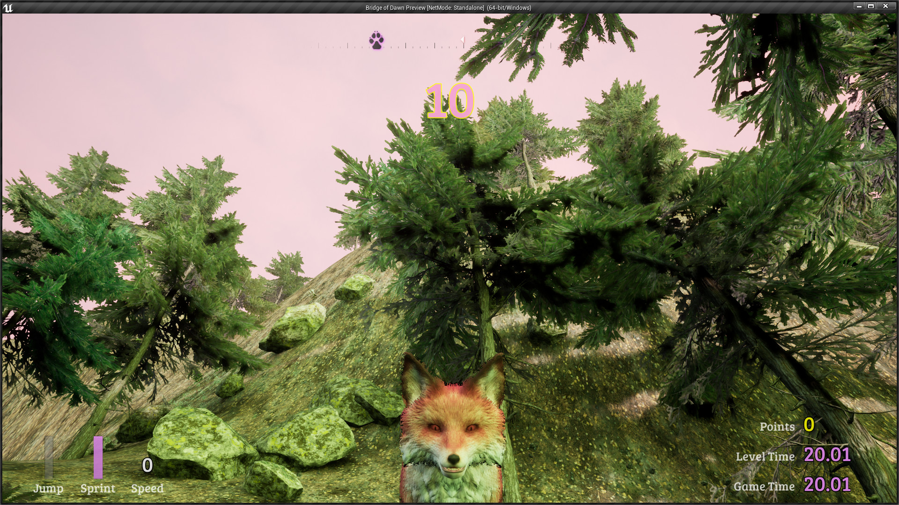This screenshot has width=899, height=505.
Task: Click the Game Time counter showing 20.01
Action: (827, 485)
